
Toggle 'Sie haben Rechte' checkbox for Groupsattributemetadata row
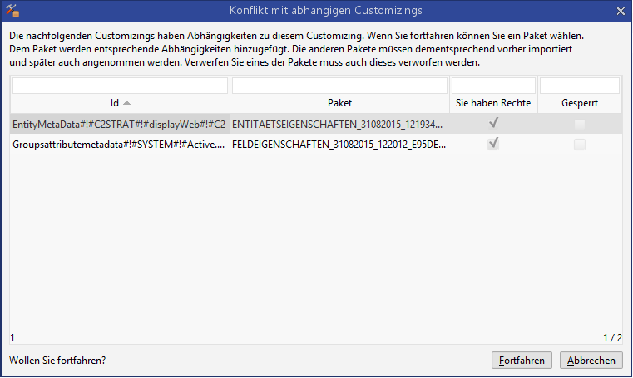493,144
